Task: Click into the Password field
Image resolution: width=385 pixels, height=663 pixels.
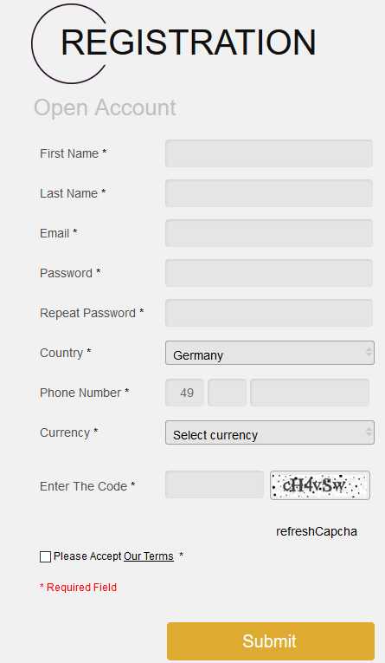Action: pyautogui.click(x=268, y=273)
